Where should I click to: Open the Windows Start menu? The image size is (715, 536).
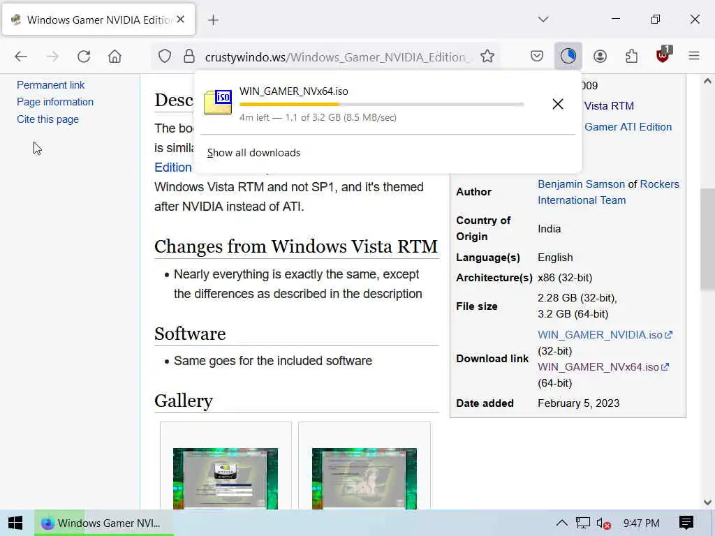15,523
